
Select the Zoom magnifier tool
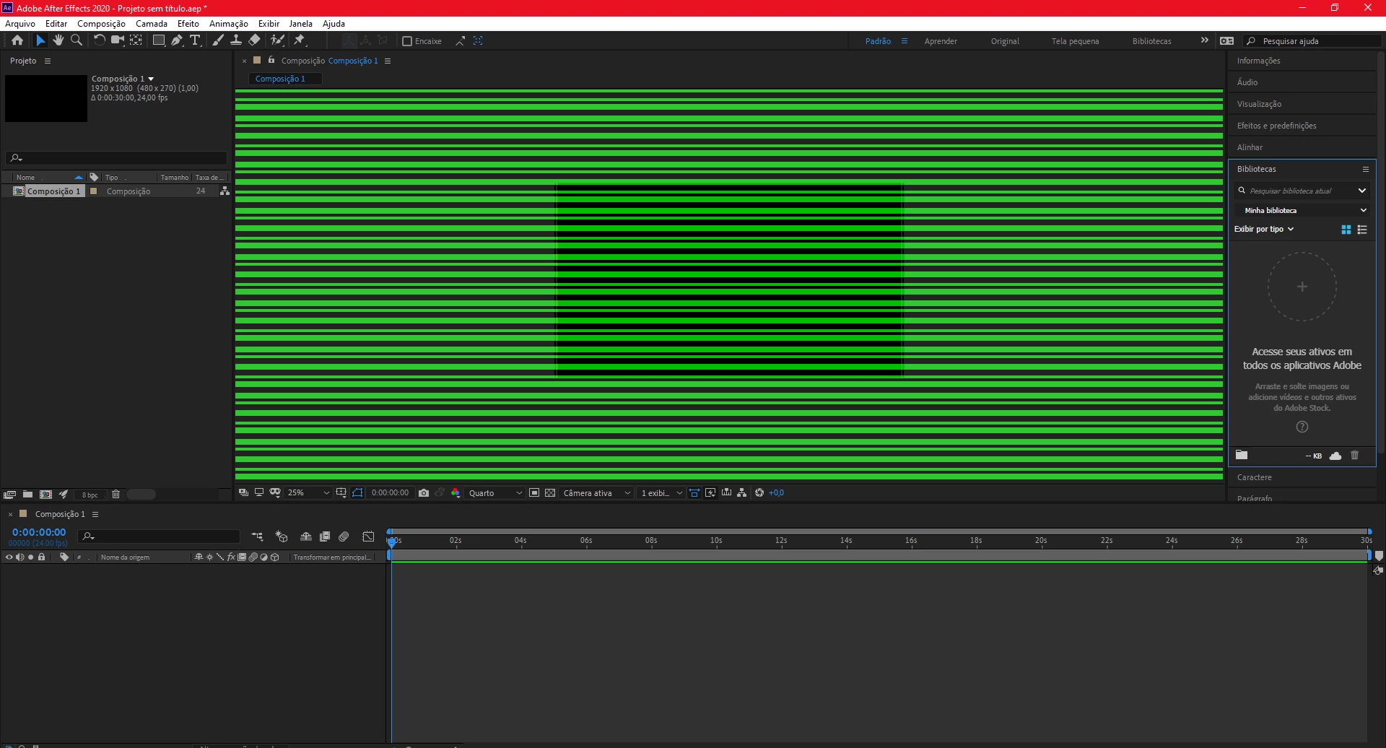77,40
